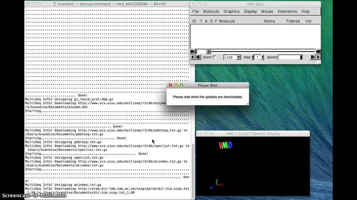Viewport: 357px width, 200px height.
Task: Click the Vol column header
Action: point(308,21)
